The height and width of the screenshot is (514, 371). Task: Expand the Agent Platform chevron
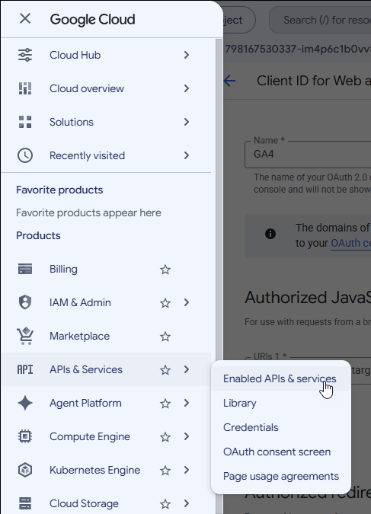coord(187,403)
